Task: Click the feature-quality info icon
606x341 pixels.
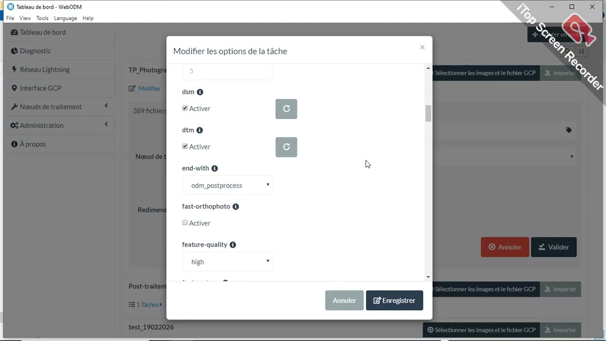Action: [233, 245]
